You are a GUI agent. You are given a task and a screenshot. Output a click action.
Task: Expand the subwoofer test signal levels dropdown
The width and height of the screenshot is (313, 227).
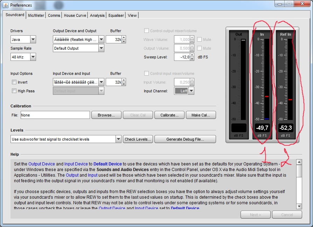click(118, 139)
